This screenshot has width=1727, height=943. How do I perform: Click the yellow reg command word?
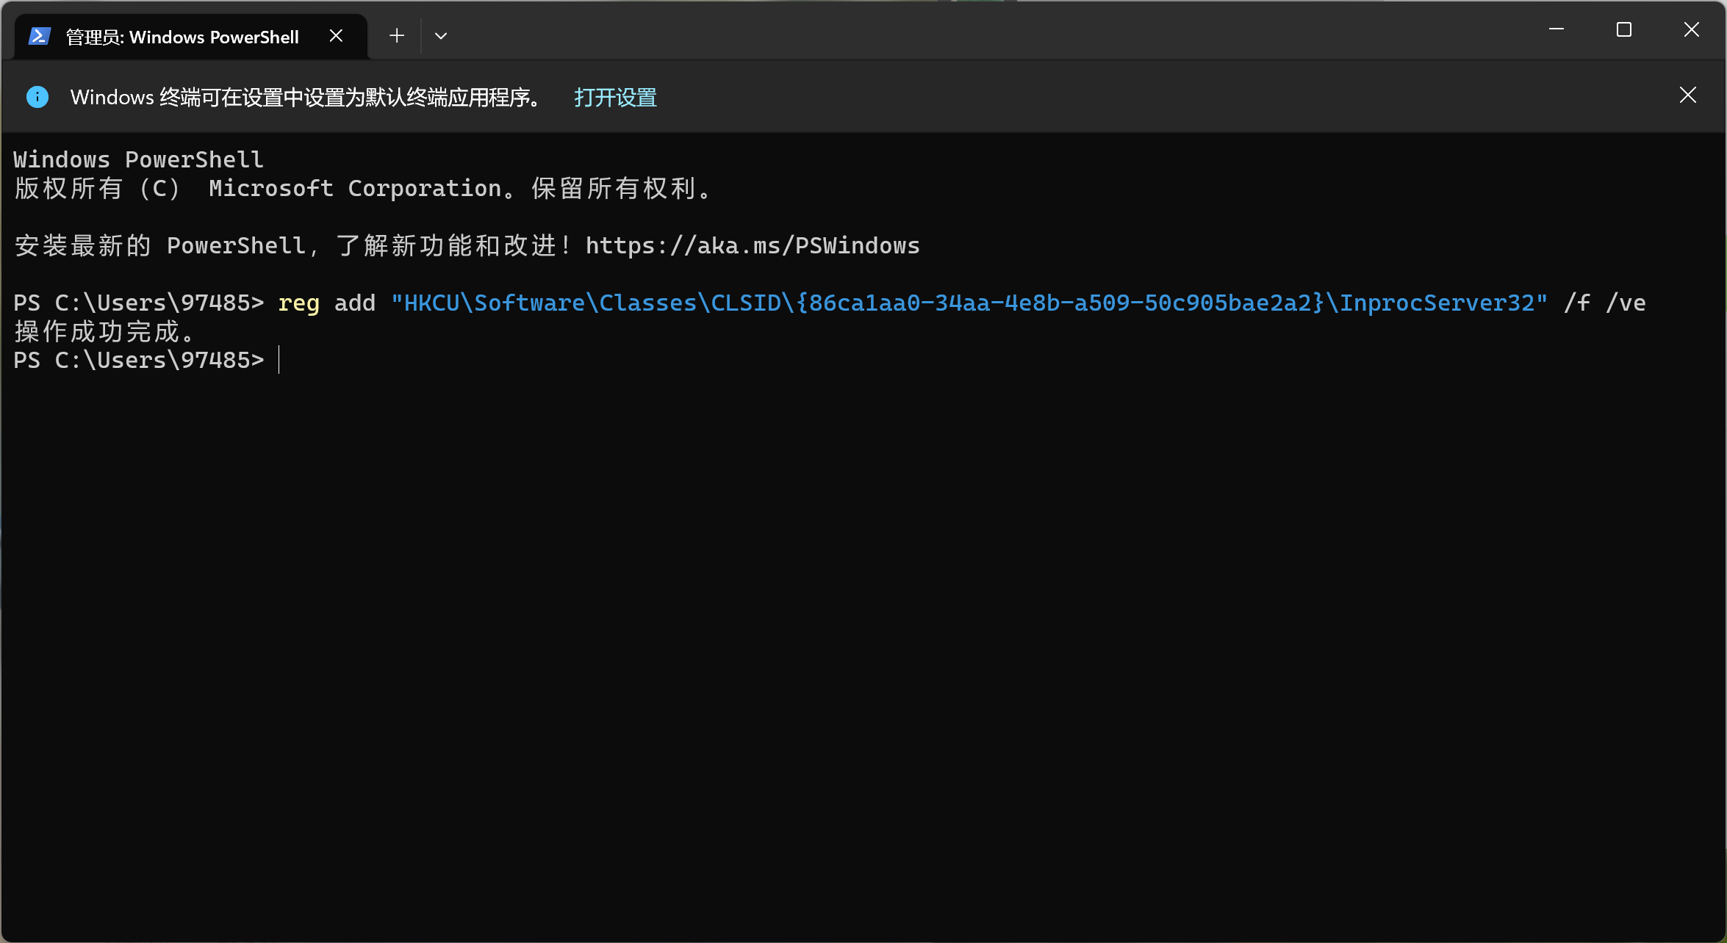[298, 303]
